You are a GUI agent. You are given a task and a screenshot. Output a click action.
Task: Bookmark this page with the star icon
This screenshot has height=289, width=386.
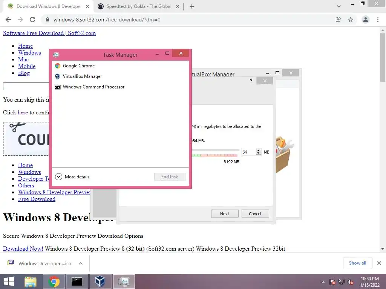(x=351, y=20)
